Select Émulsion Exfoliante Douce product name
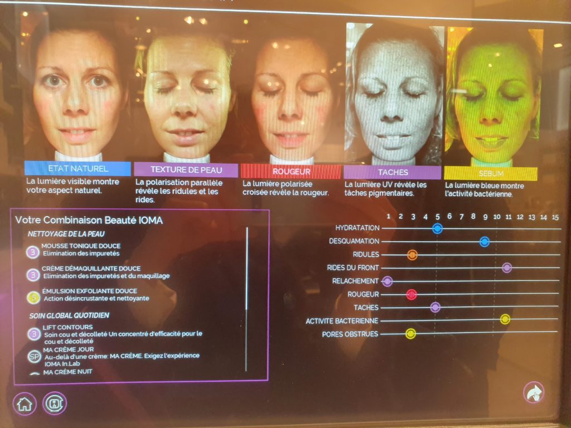The height and width of the screenshot is (428, 571). 90,291
